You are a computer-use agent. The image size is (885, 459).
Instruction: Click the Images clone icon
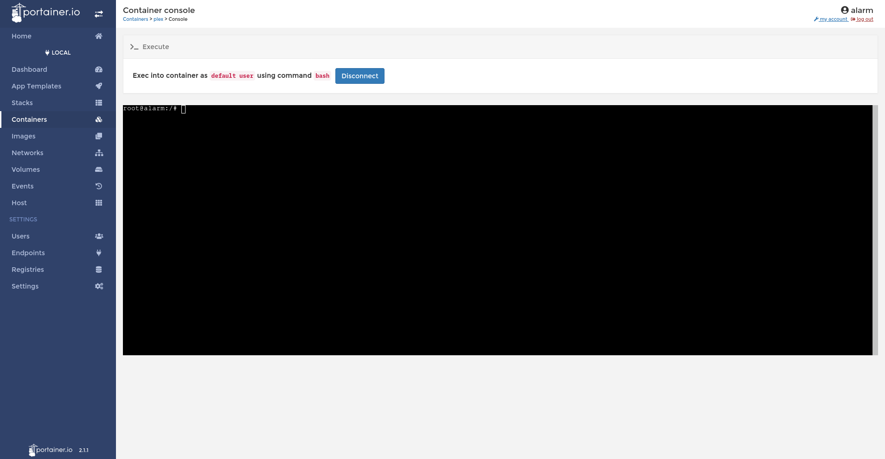point(99,136)
